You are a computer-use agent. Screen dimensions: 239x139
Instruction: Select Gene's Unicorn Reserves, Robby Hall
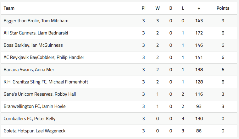coord(40,94)
